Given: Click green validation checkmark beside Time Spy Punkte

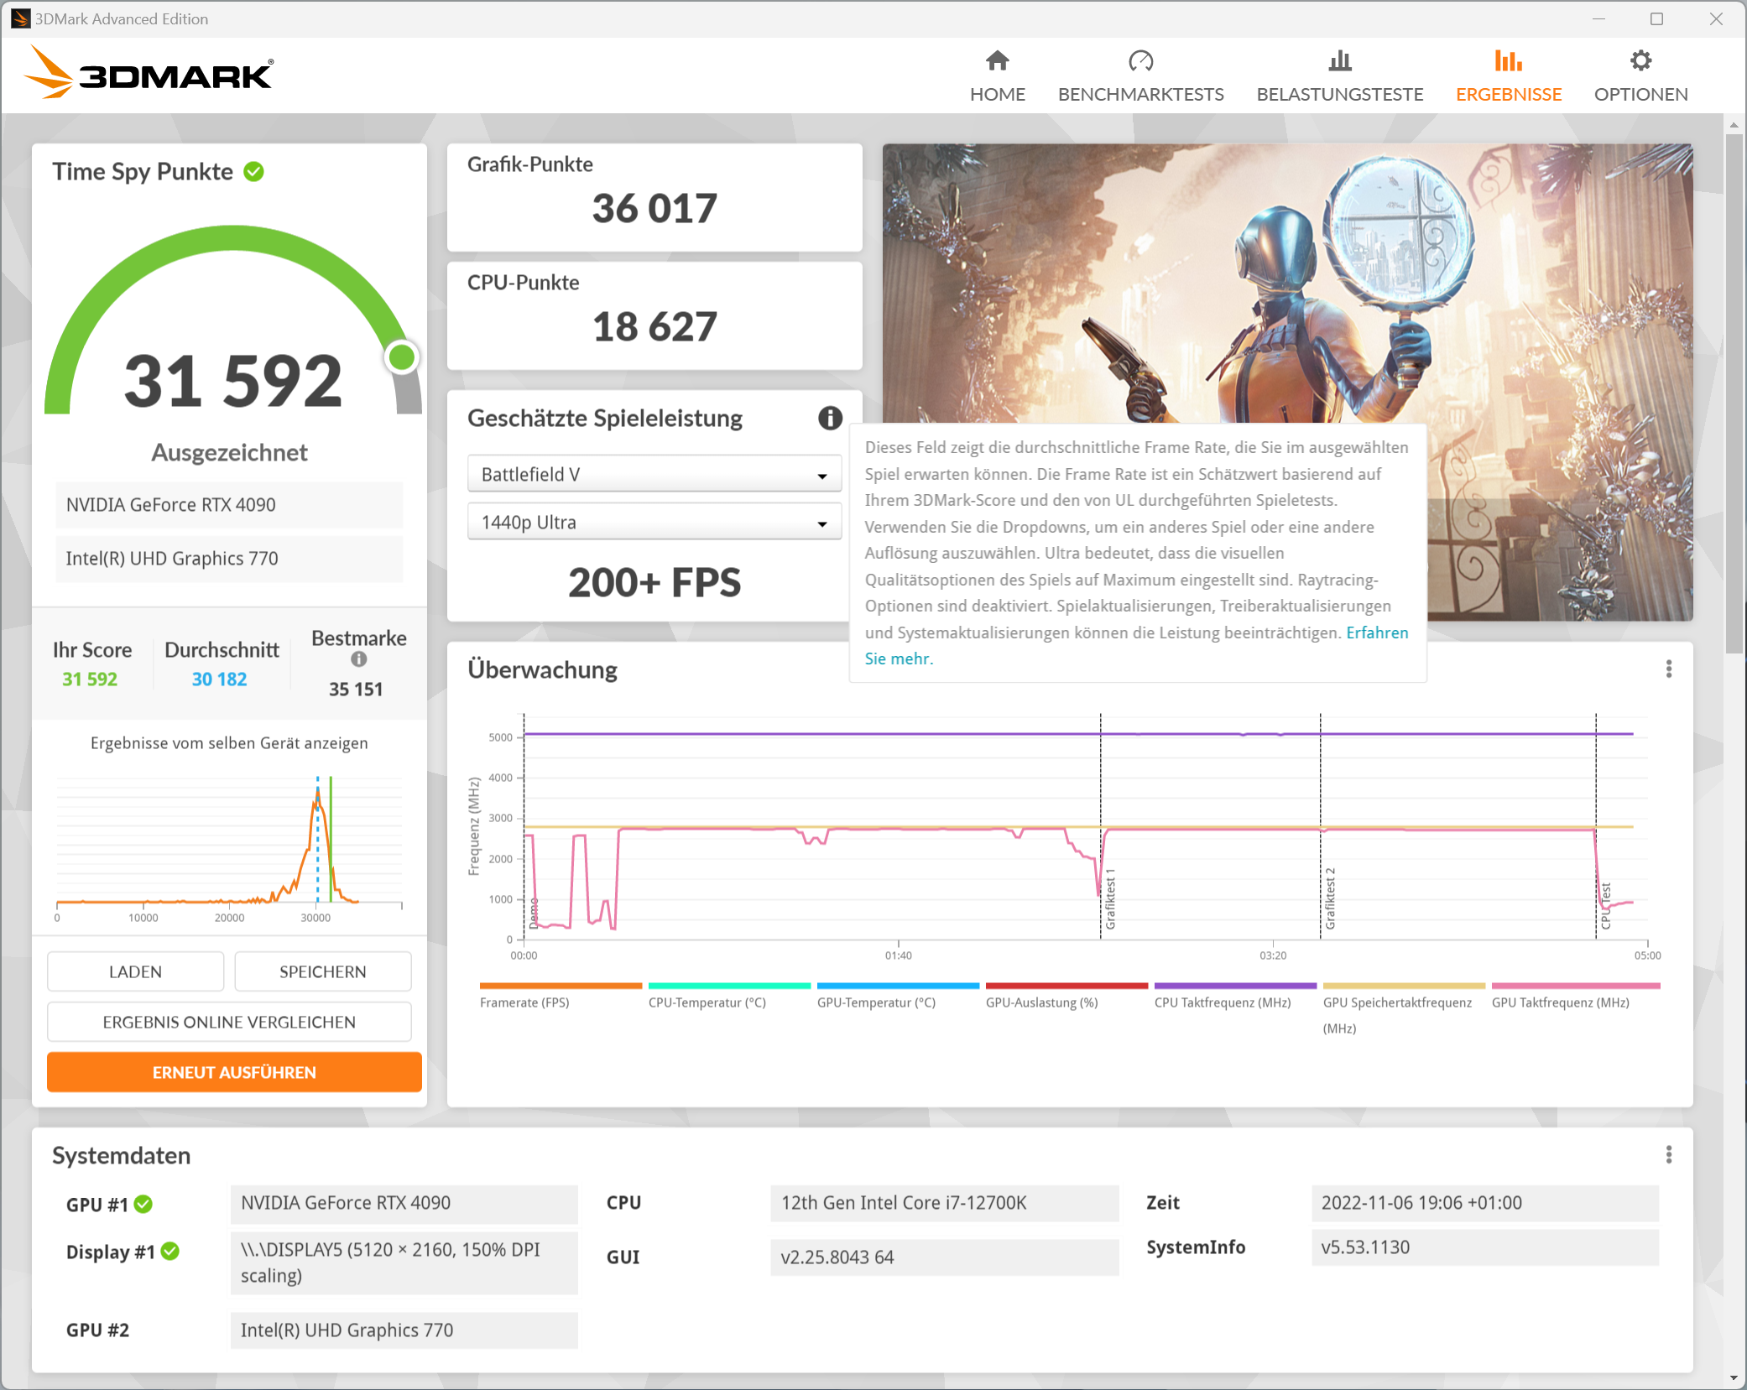Looking at the screenshot, I should [x=253, y=172].
